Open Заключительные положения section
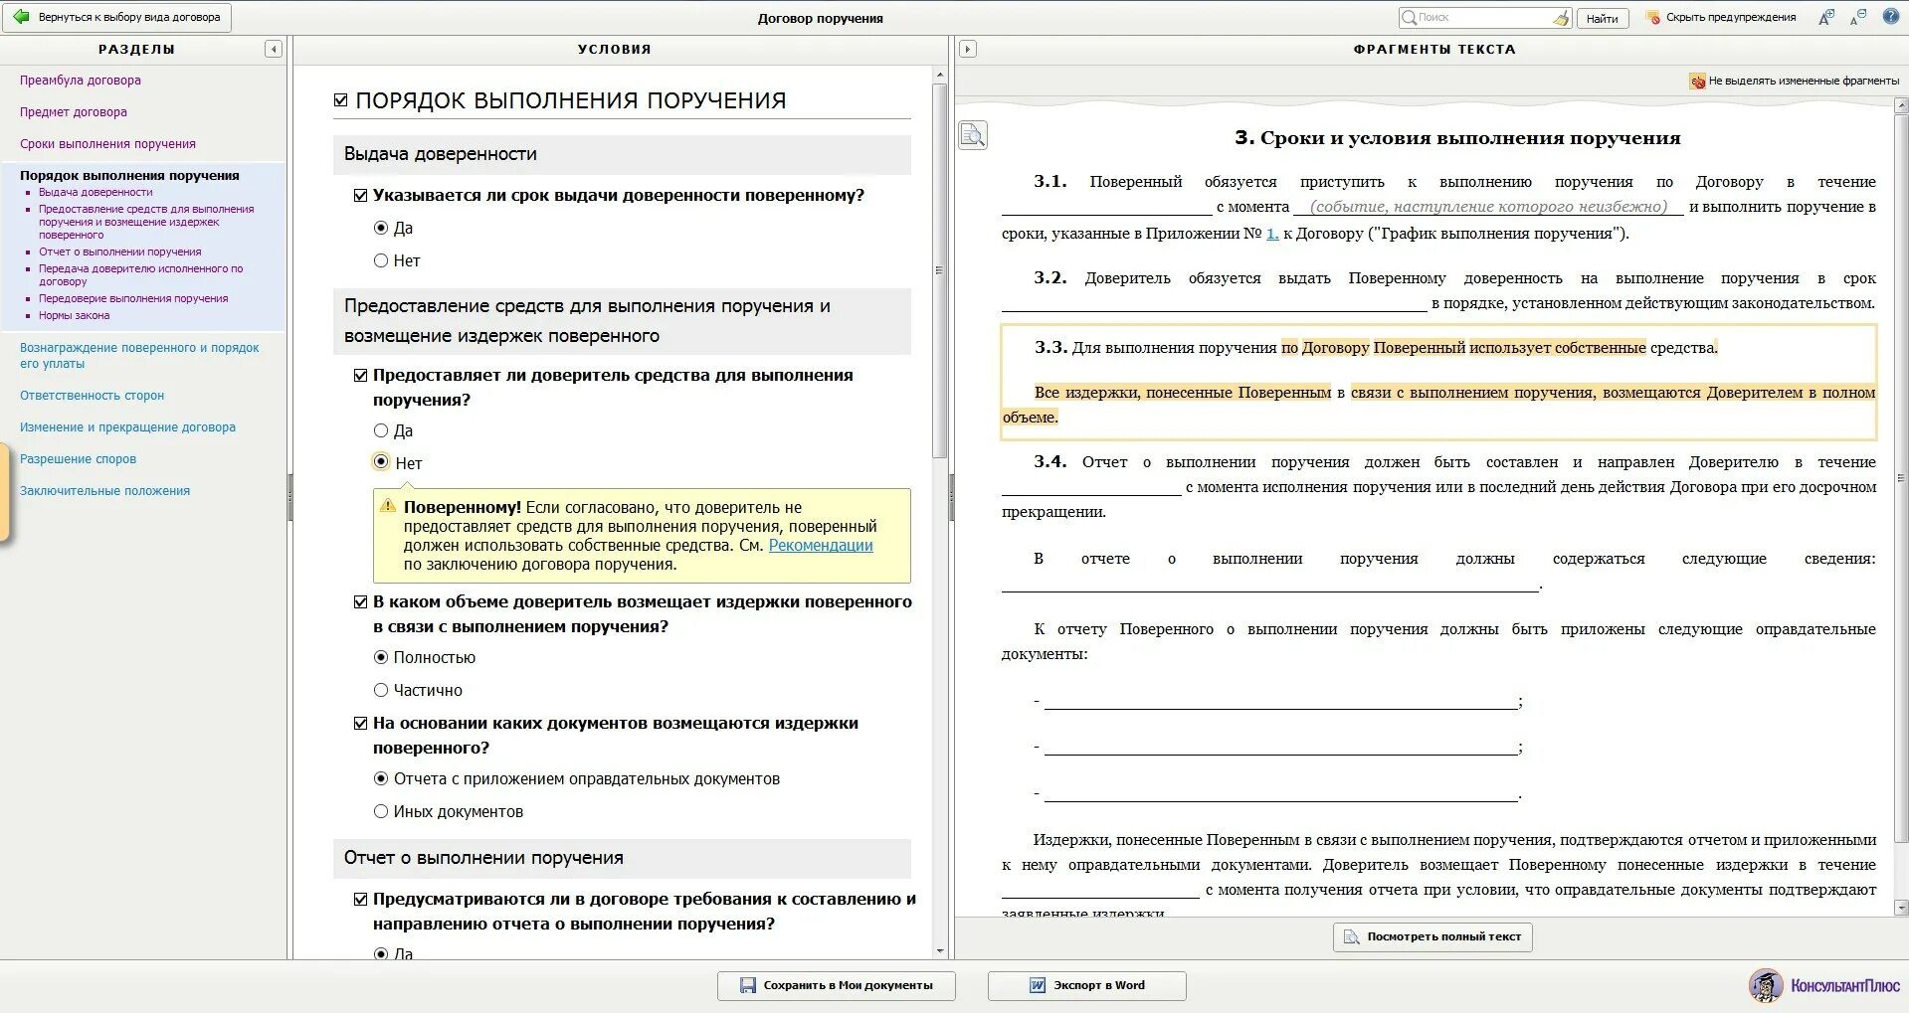The image size is (1909, 1013). pos(104,491)
